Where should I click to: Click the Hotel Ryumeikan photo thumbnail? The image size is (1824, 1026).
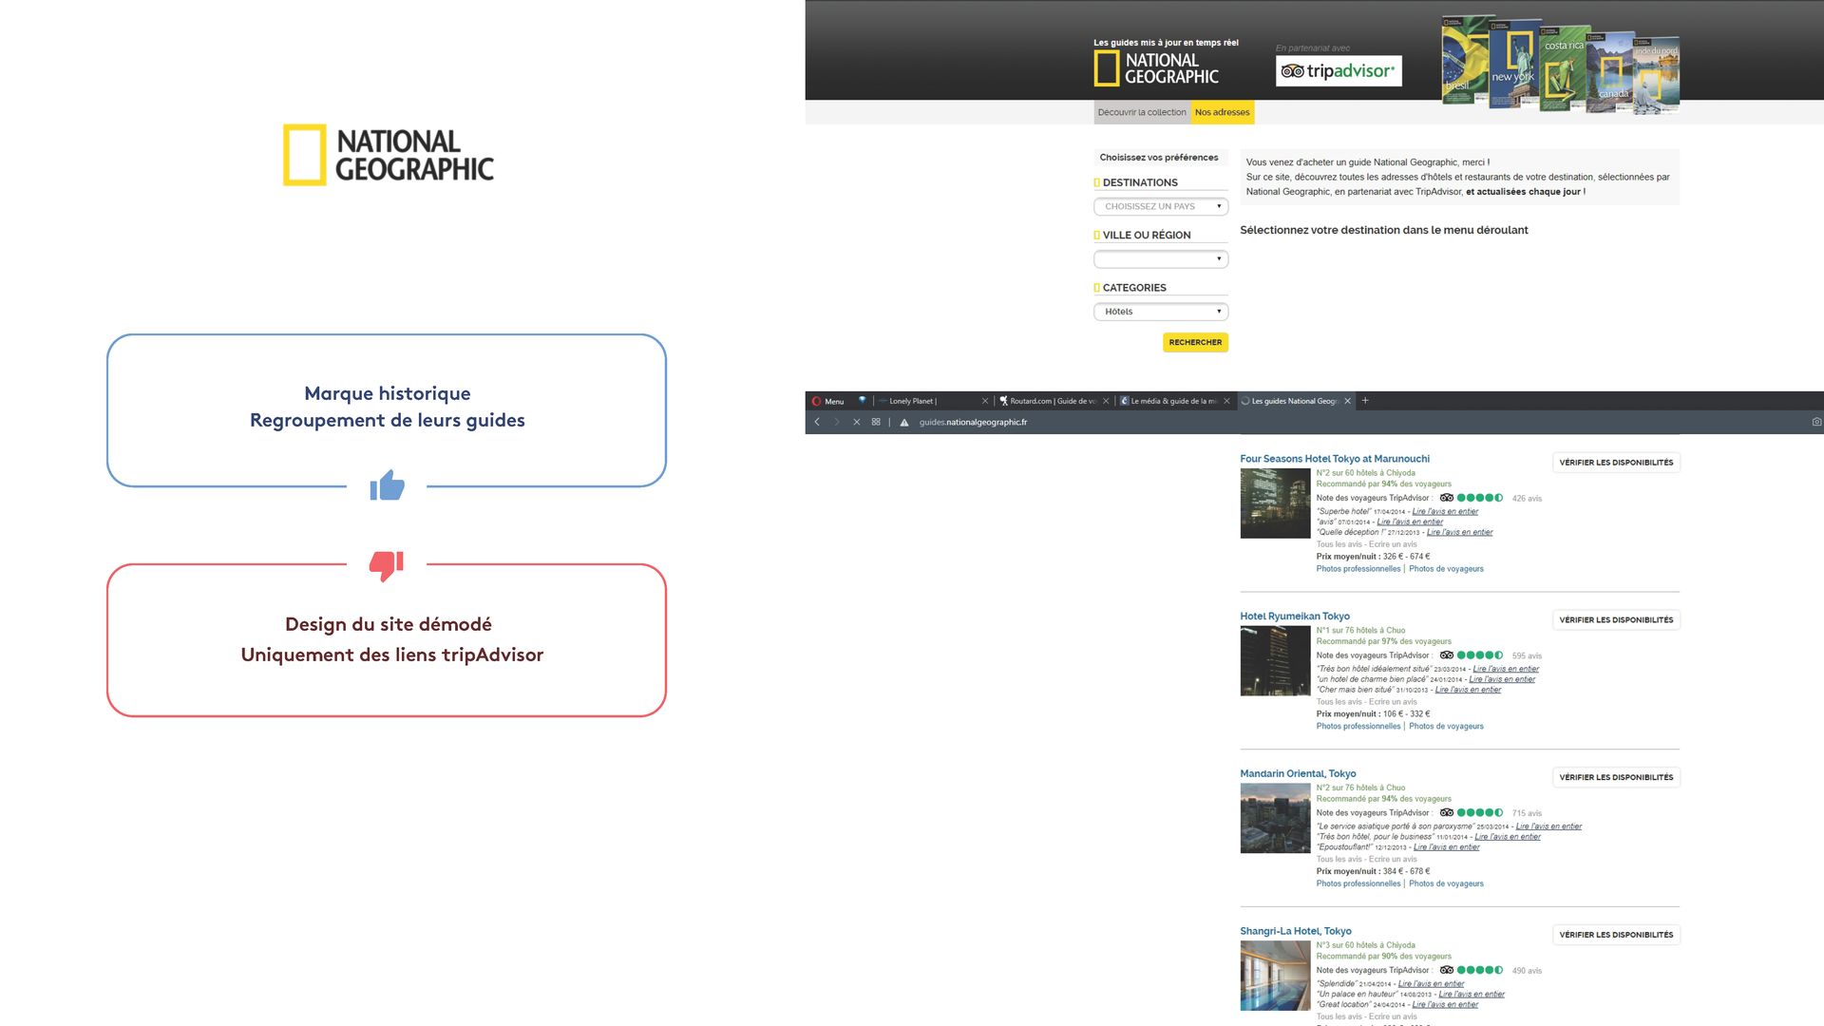(1275, 661)
